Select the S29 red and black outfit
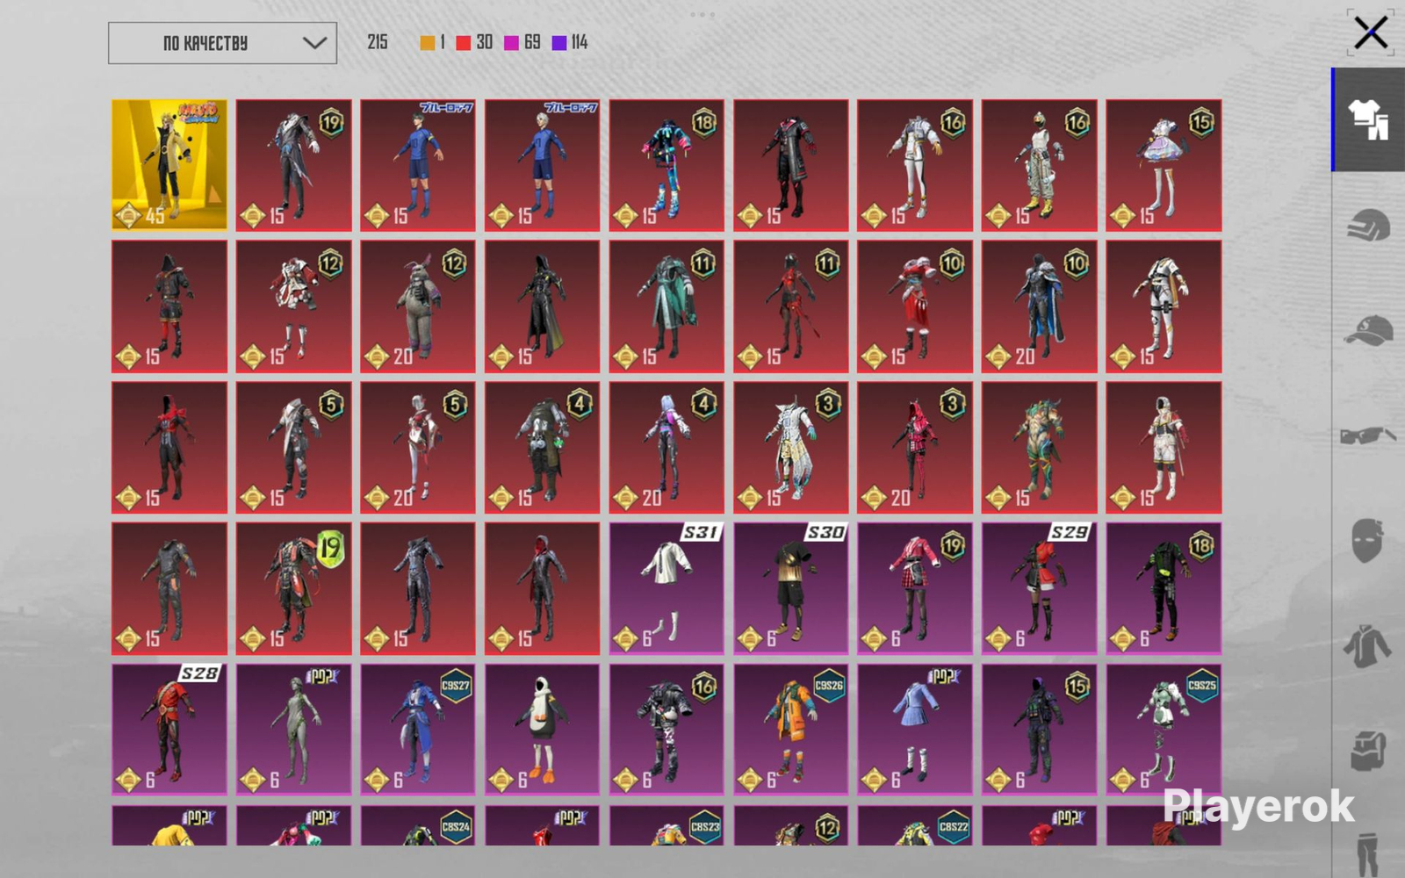Viewport: 1405px width, 878px height. 1040,588
